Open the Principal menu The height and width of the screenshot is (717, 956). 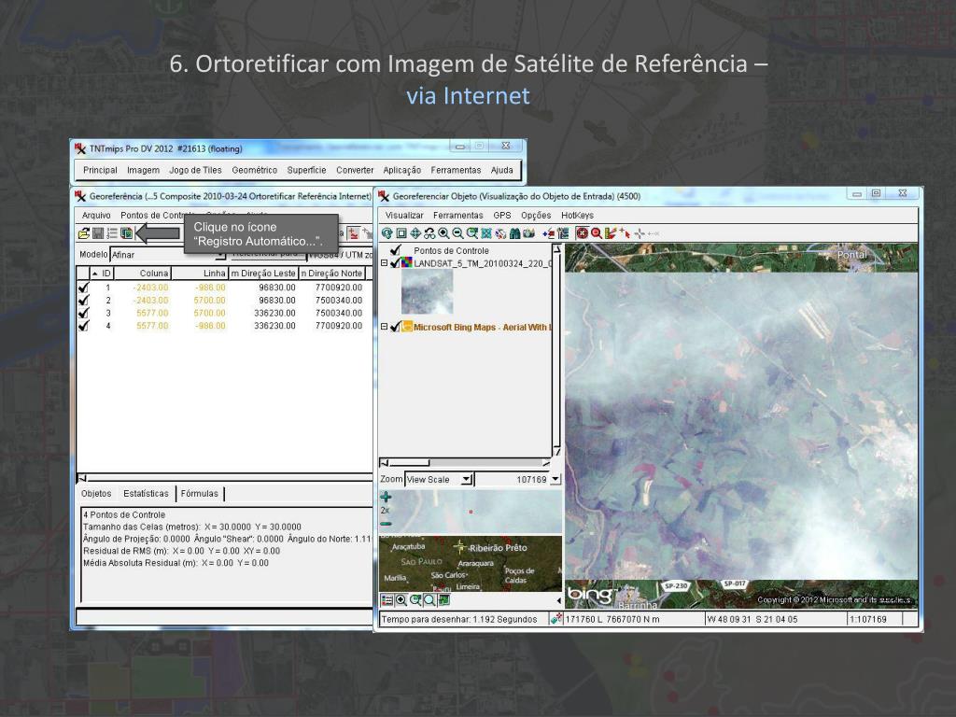(x=100, y=170)
